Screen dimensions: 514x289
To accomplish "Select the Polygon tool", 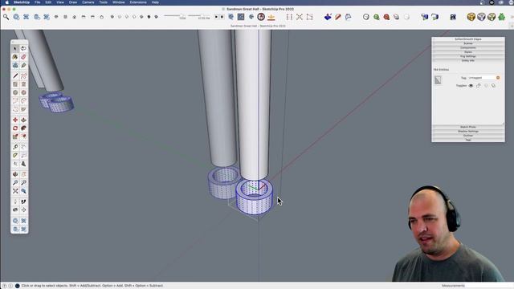I will pos(23,93).
